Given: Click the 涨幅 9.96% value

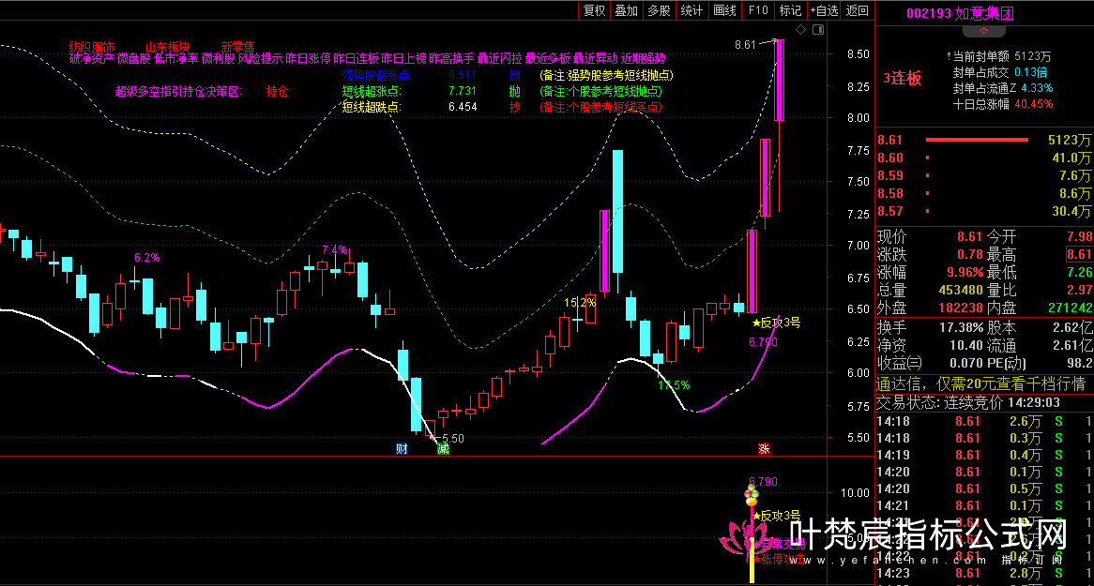Looking at the screenshot, I should pyautogui.click(x=964, y=272).
